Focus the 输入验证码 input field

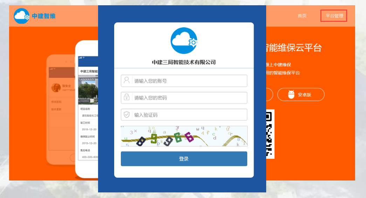pos(189,115)
